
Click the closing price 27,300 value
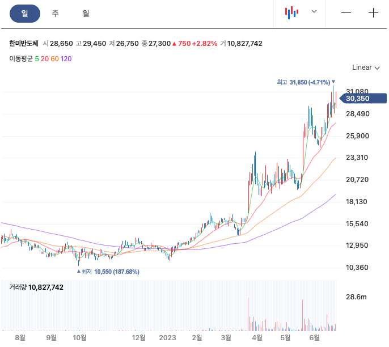click(159, 44)
